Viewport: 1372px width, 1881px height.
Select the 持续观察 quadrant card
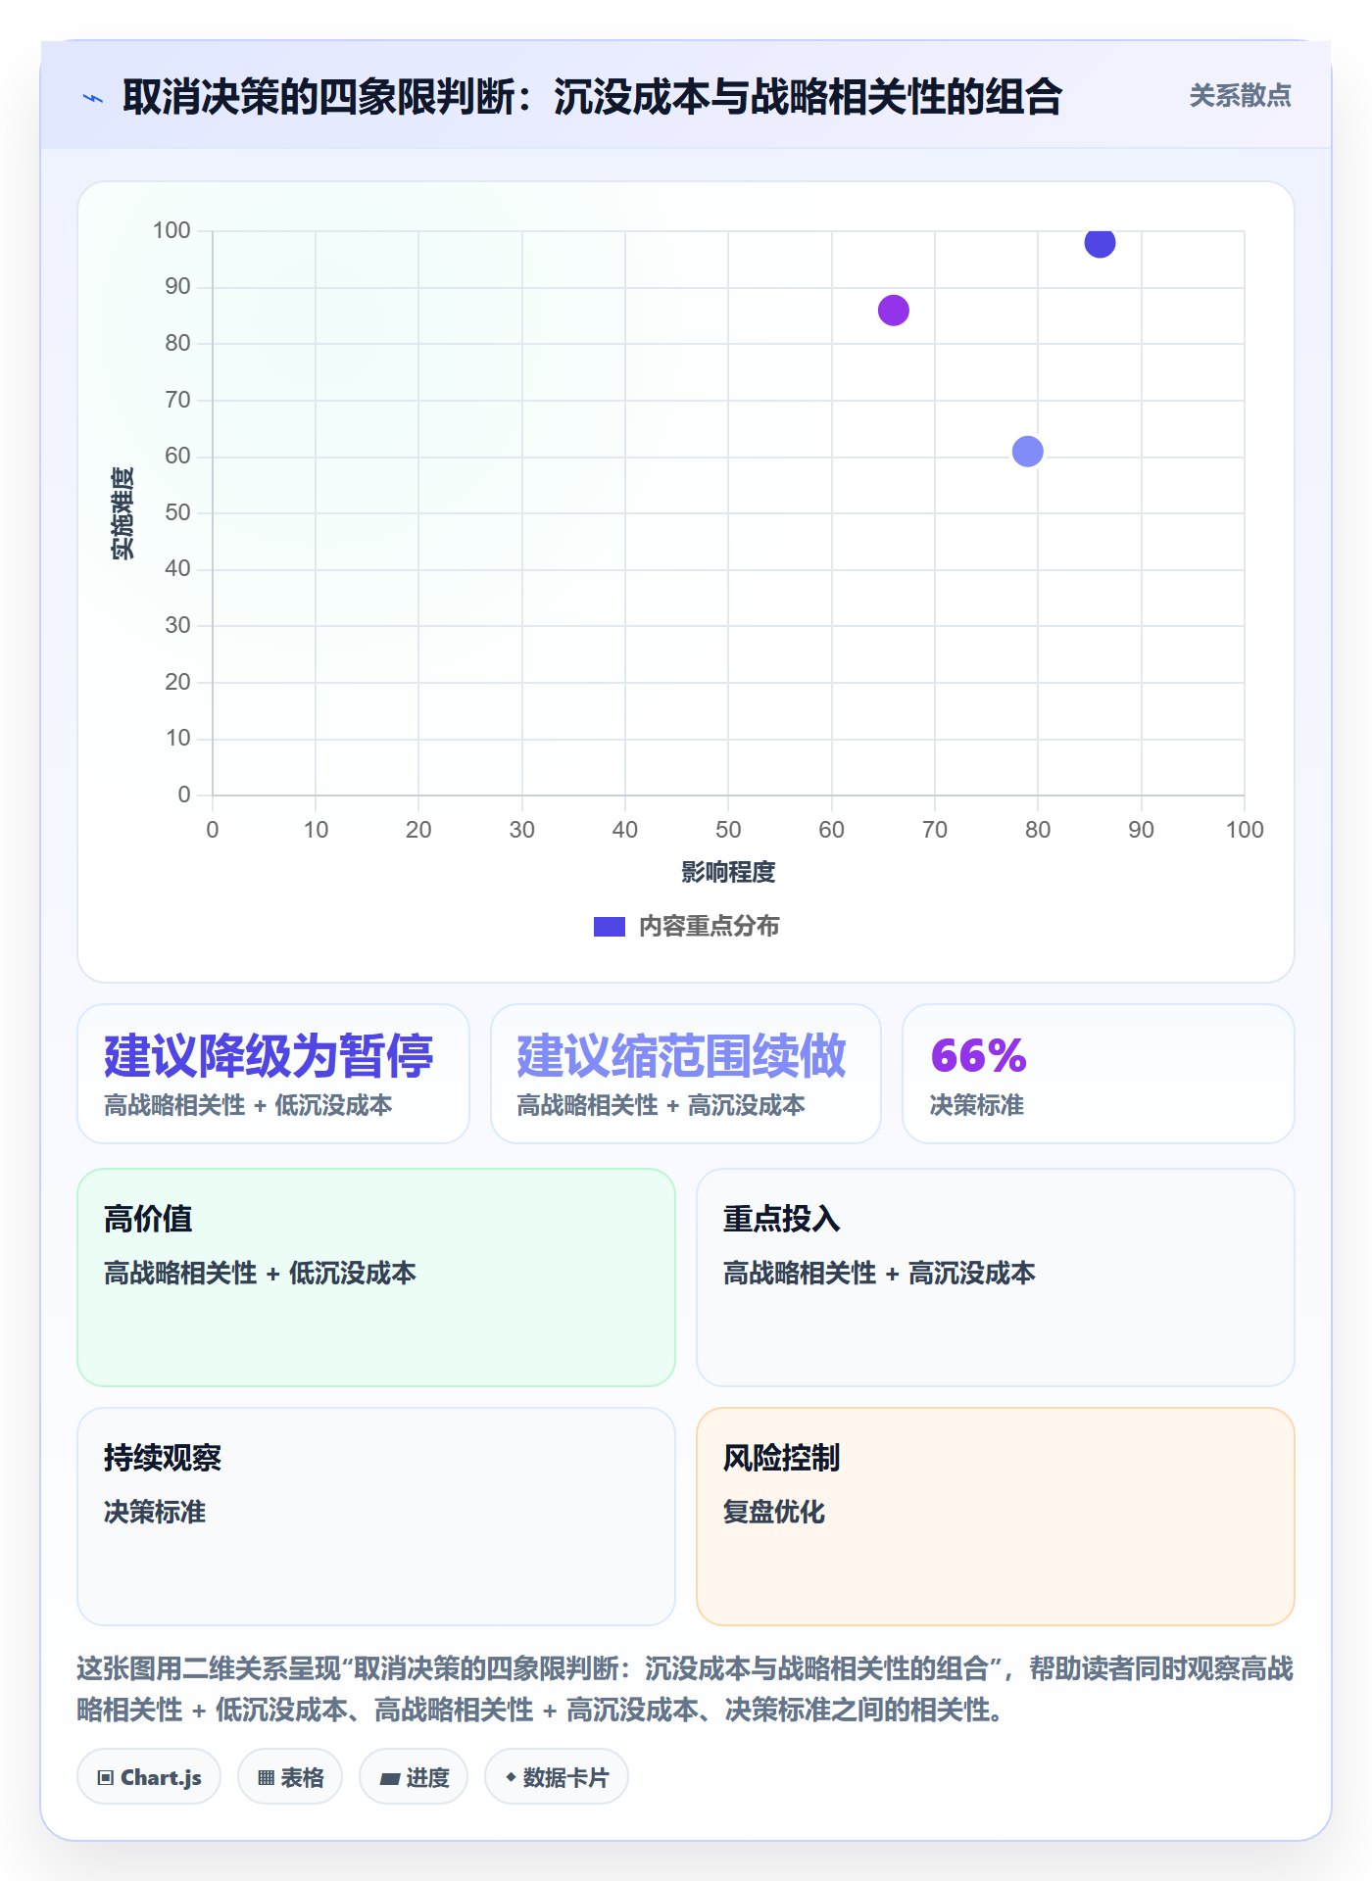(376, 1517)
